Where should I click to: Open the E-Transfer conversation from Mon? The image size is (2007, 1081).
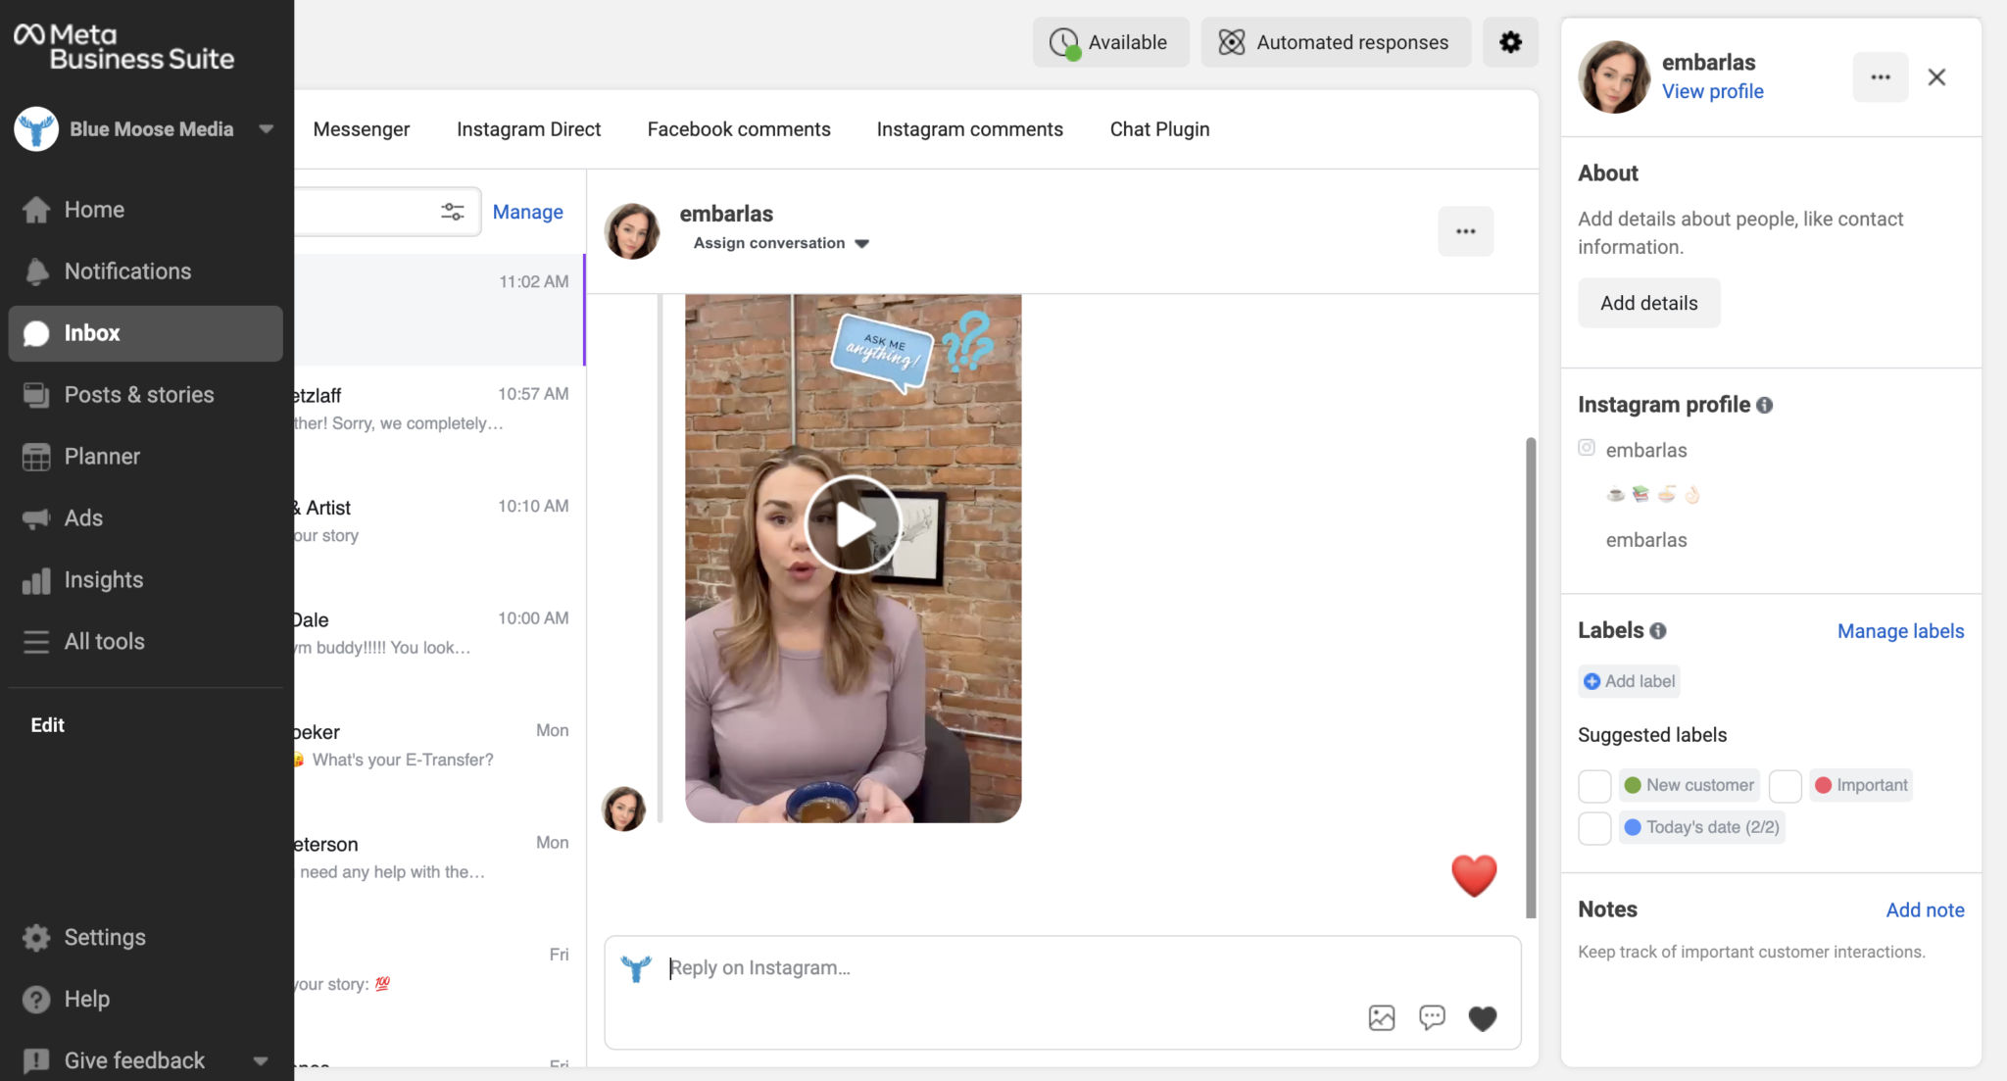tap(440, 759)
